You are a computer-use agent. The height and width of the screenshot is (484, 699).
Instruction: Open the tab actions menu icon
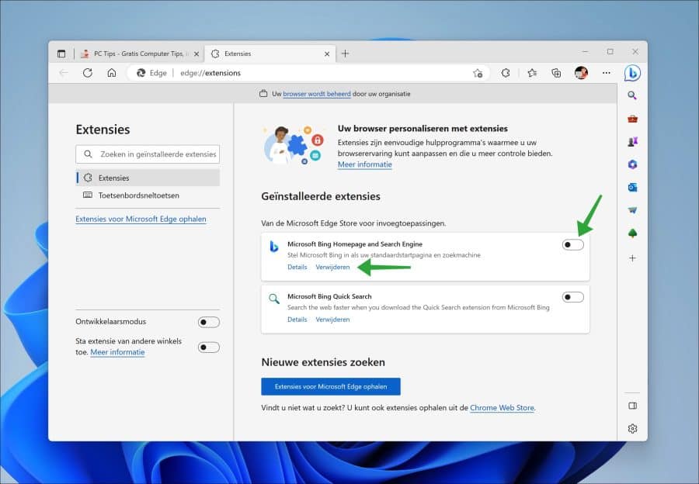pyautogui.click(x=61, y=54)
